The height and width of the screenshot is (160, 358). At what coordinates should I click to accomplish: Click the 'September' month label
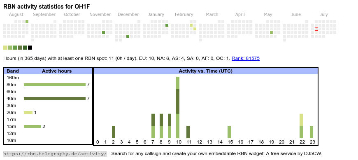click(44, 15)
